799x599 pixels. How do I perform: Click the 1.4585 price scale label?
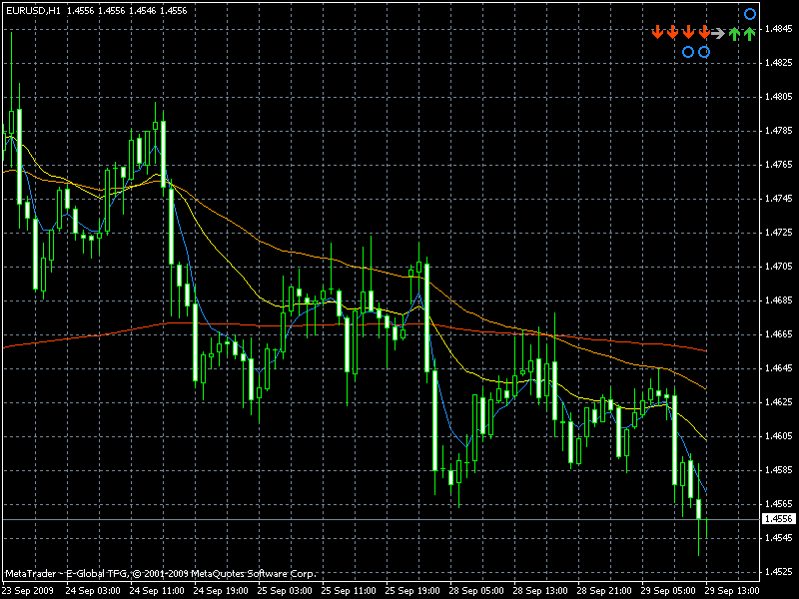(x=779, y=470)
